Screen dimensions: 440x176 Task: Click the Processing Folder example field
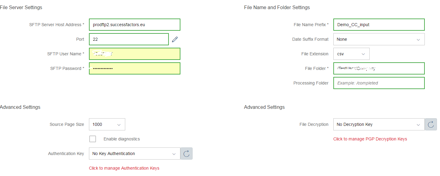coord(379,83)
